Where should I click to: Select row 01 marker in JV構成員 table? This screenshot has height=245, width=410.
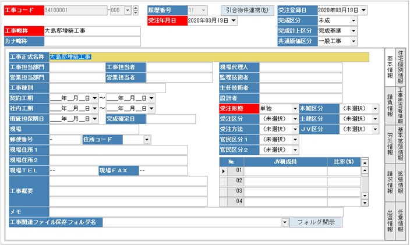223,171
